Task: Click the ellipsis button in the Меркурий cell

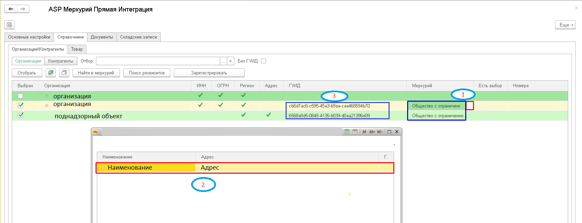Action: point(470,106)
